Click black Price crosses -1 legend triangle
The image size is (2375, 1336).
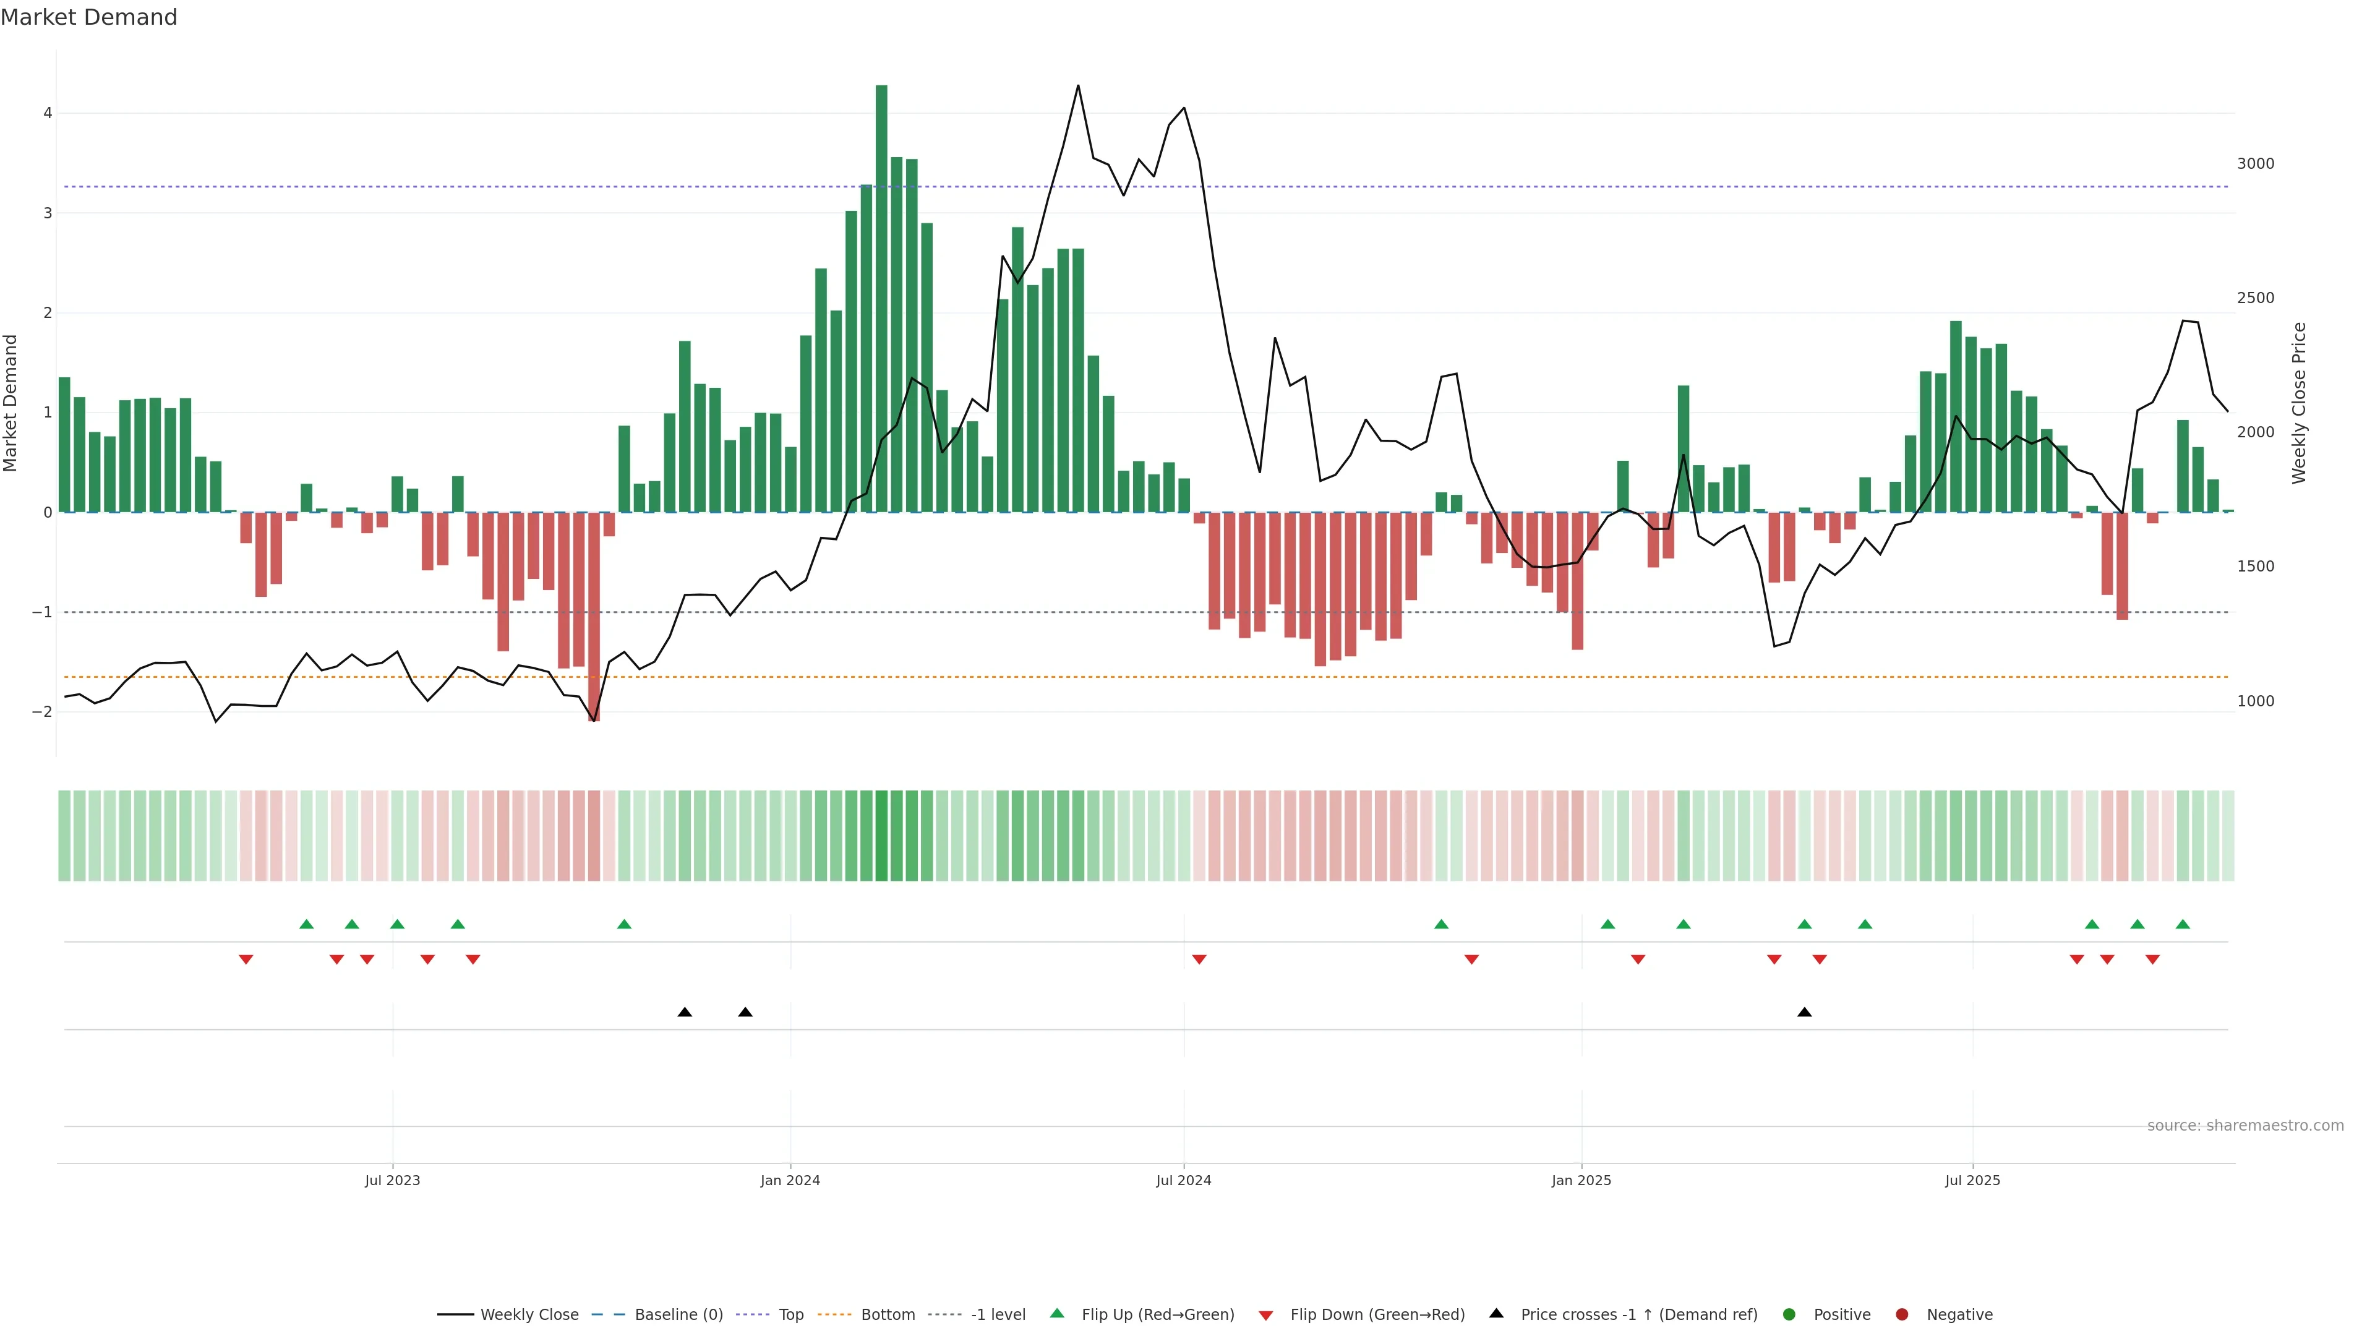click(1496, 1314)
